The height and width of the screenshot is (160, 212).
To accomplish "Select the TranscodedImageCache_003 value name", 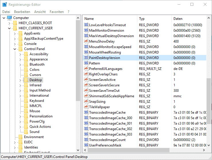I will 111,134.
